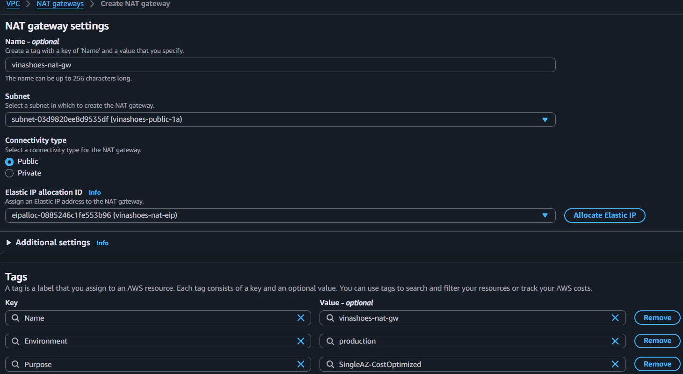This screenshot has height=374, width=683.
Task: Navigate to NAT gateways breadcrumb
Action: (60, 4)
